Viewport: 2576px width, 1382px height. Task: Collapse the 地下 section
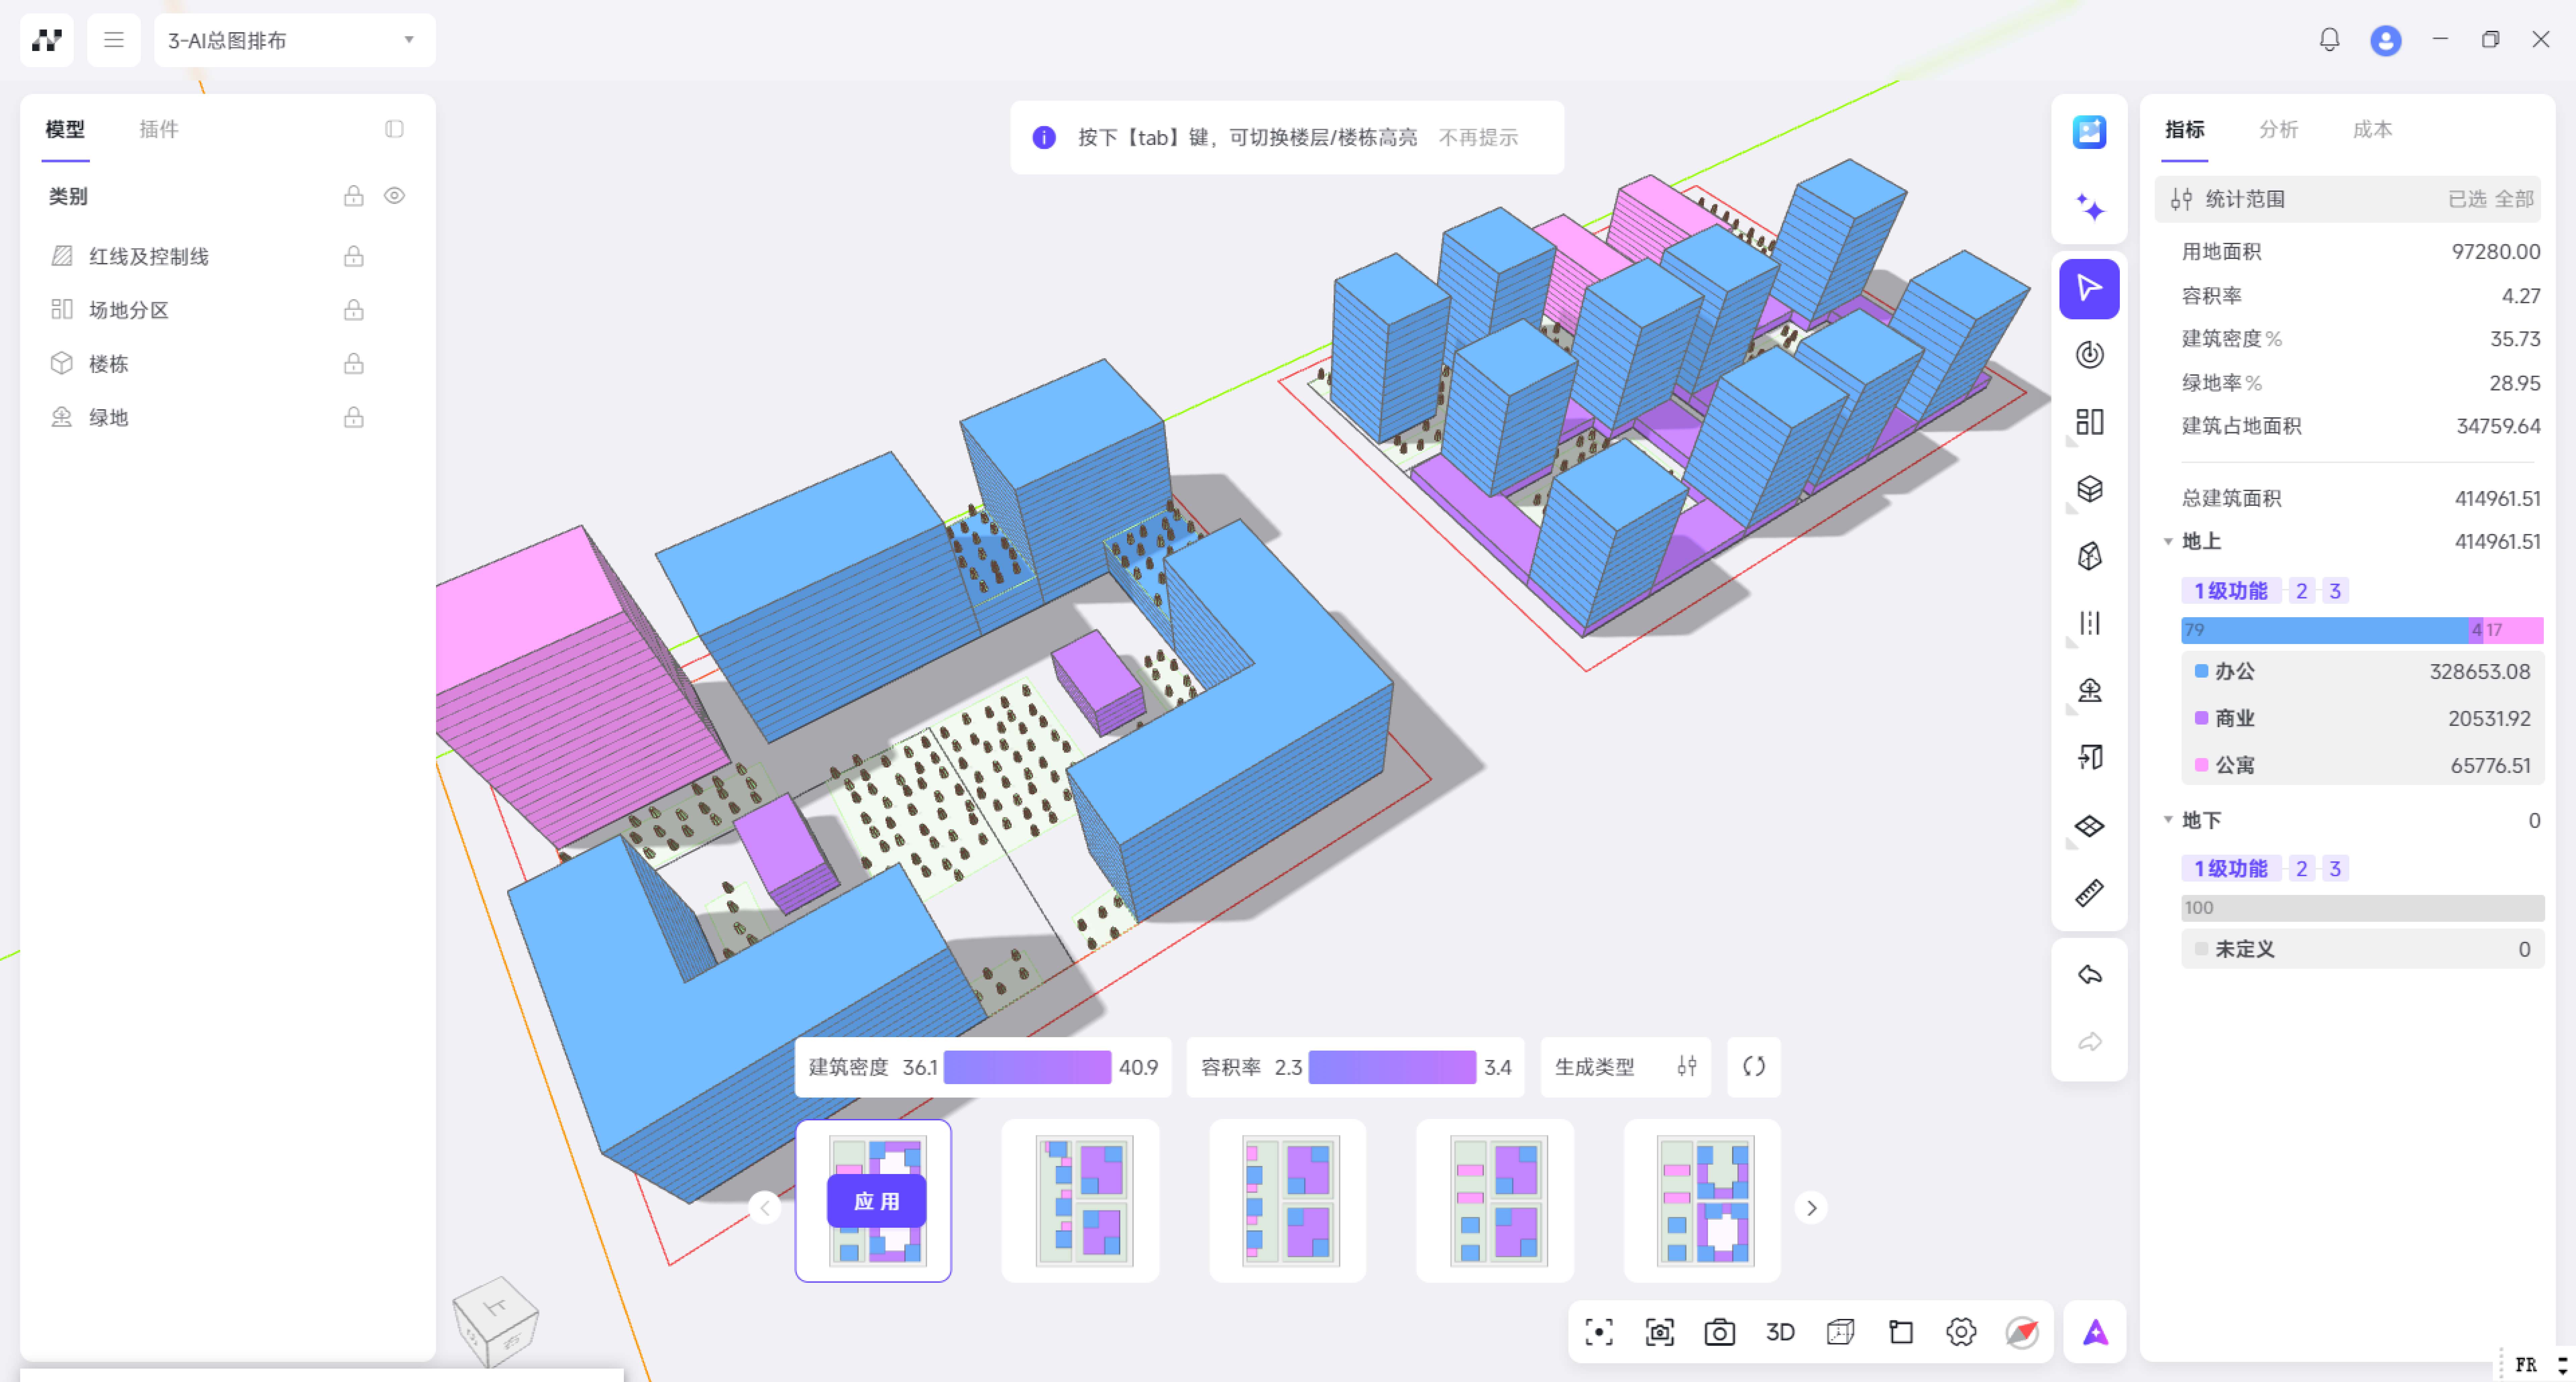coord(2168,820)
